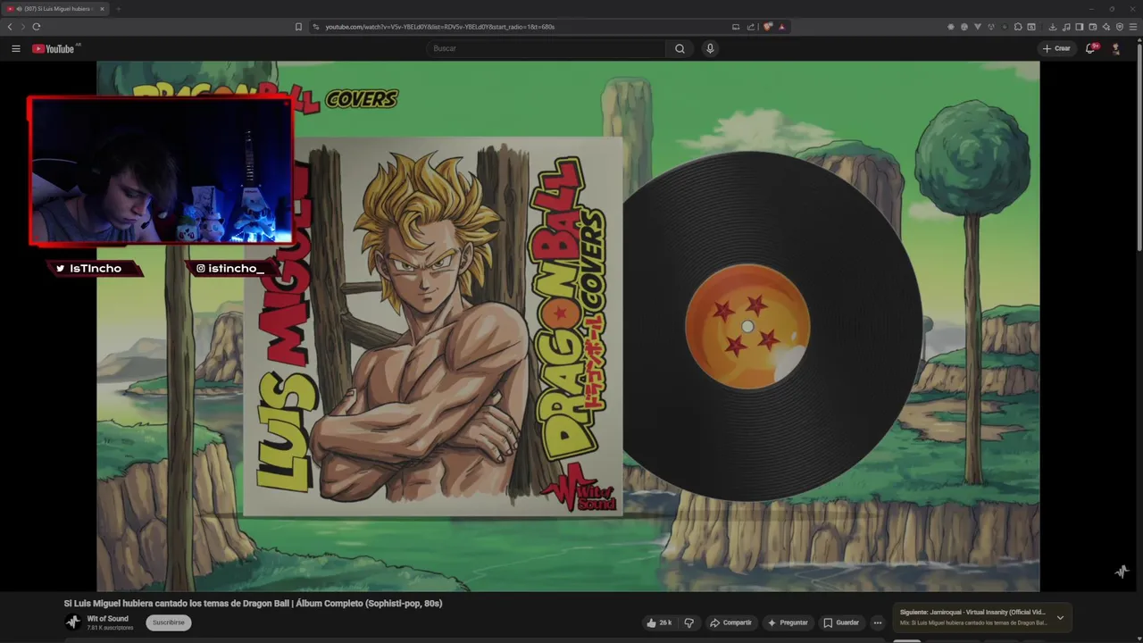The height and width of the screenshot is (643, 1143).
Task: Open more video actions ellipsis
Action: [x=878, y=622]
